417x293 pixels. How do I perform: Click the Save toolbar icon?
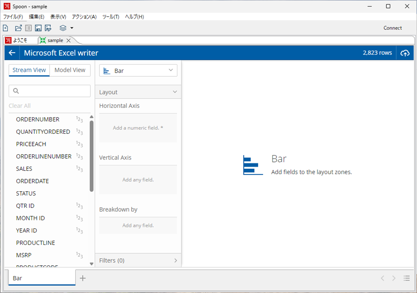tap(38, 28)
